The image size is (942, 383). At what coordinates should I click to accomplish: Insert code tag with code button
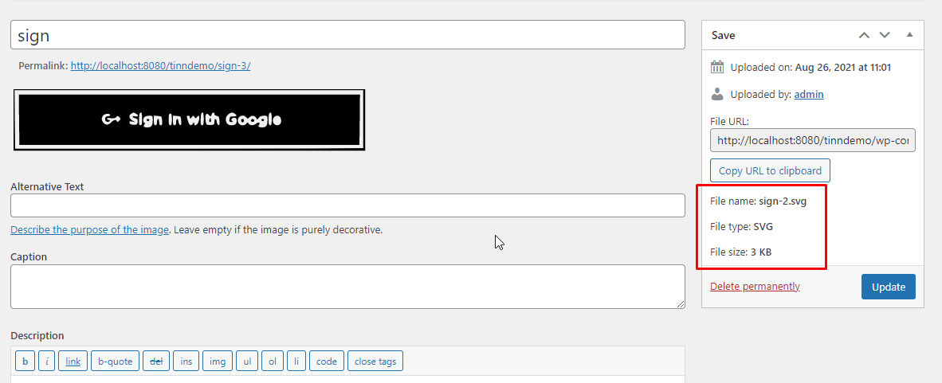point(326,361)
